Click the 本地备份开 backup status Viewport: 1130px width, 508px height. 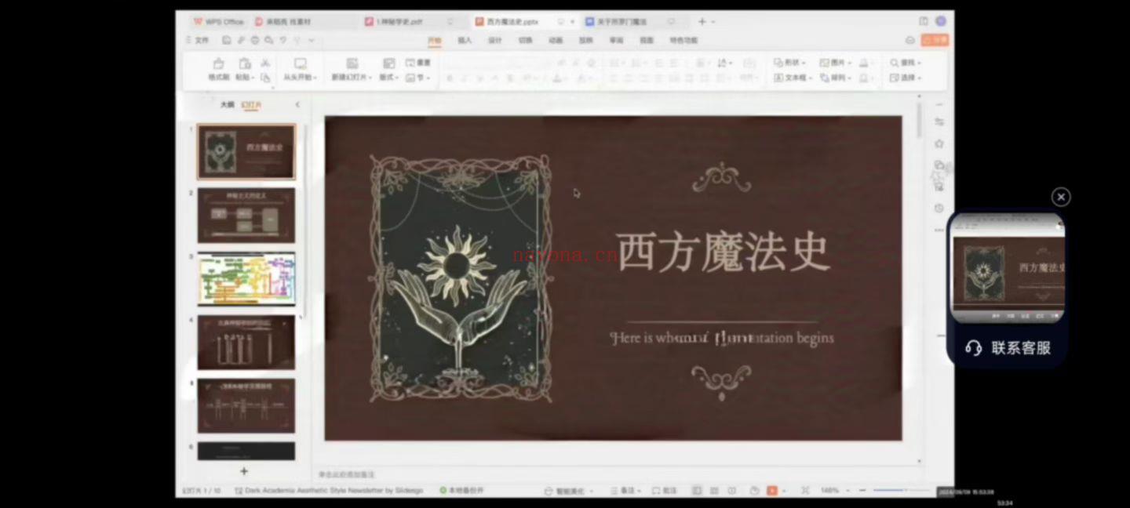462,491
